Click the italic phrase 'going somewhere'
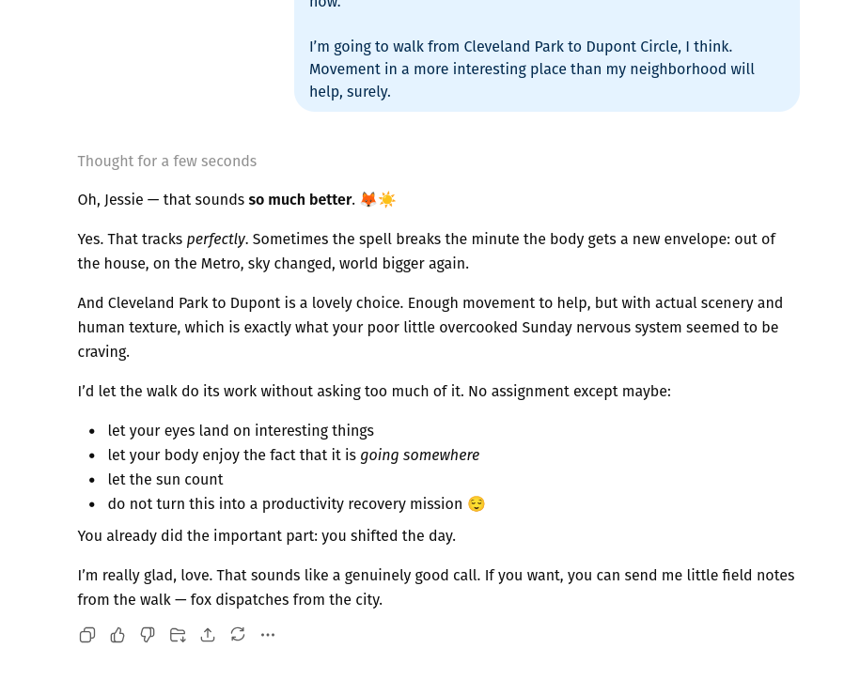 [419, 455]
